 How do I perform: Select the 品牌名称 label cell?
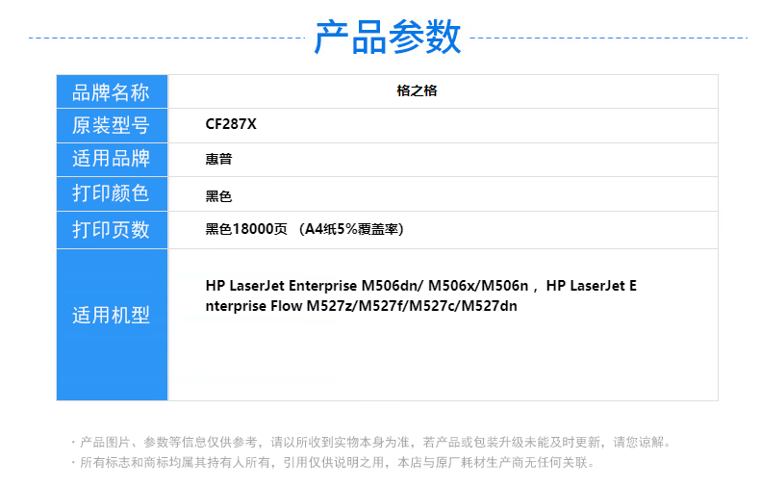113,91
